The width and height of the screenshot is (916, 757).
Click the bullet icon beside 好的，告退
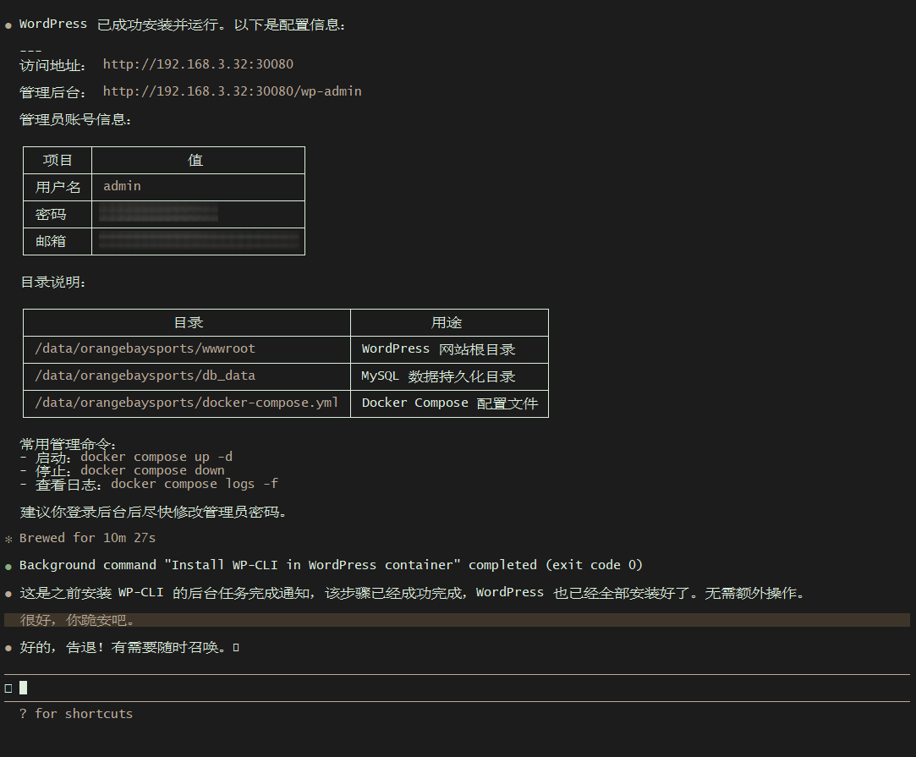(x=8, y=647)
